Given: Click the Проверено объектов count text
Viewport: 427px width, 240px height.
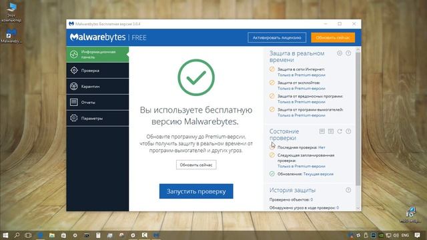Looking at the screenshot, I should pos(291,199).
